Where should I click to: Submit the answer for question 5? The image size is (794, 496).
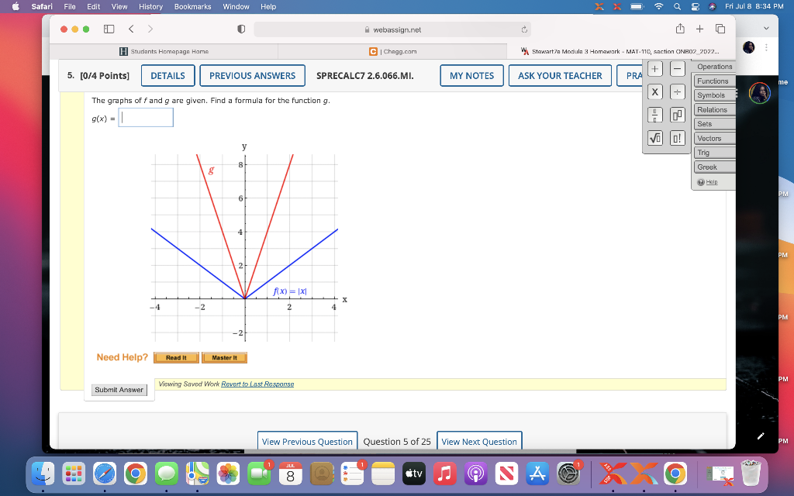coord(119,390)
